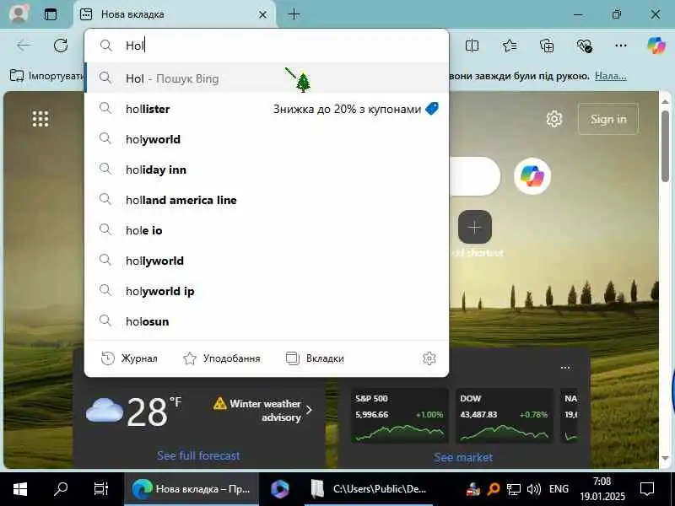Switch to C:\Users\Public\De... taskbar window
Image resolution: width=675 pixels, height=506 pixels.
[x=369, y=489]
